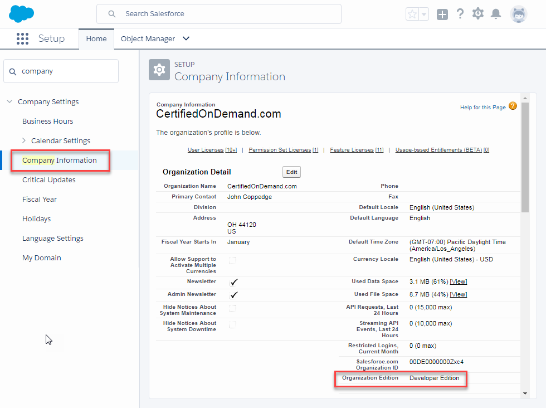
Task: Click the CertifiedOnDemand.com page title
Action: pos(218,114)
